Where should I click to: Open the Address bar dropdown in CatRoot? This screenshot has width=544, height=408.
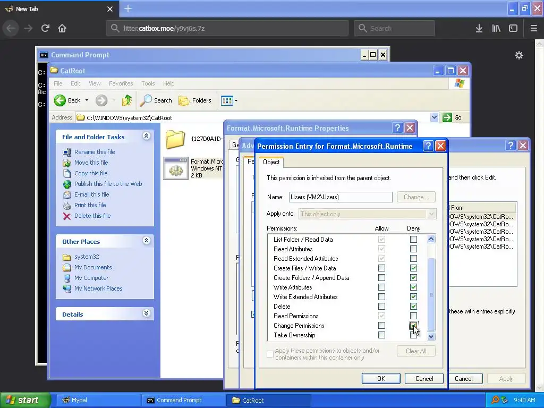click(434, 117)
